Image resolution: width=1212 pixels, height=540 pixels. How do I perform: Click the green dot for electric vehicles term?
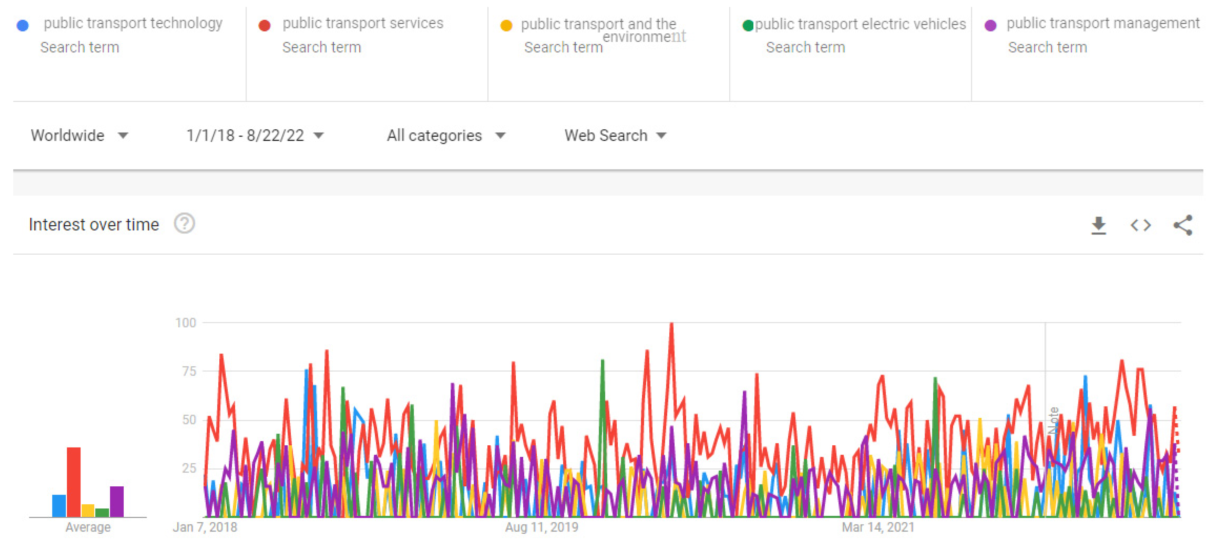click(x=748, y=25)
